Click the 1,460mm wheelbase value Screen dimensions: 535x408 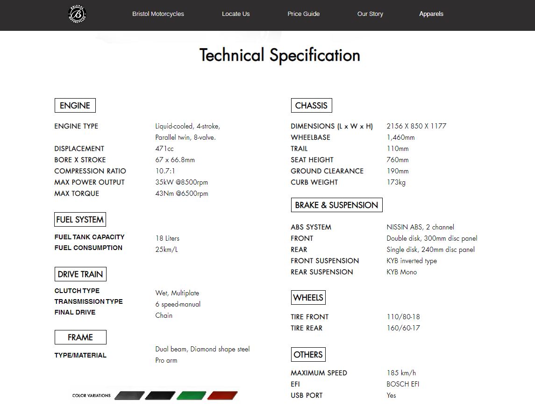click(400, 137)
